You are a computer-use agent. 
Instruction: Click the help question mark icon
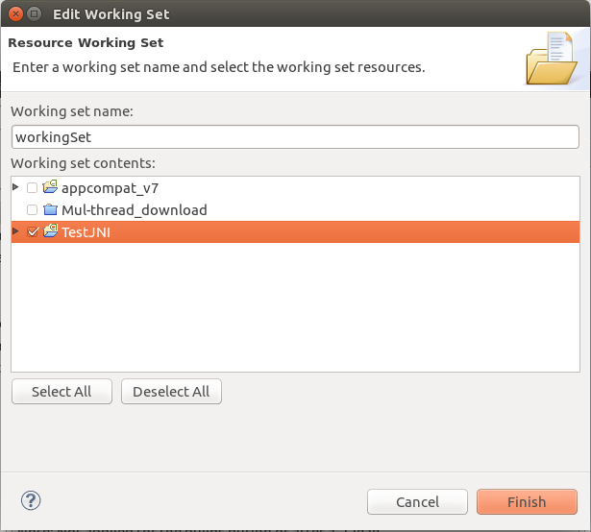point(31,500)
